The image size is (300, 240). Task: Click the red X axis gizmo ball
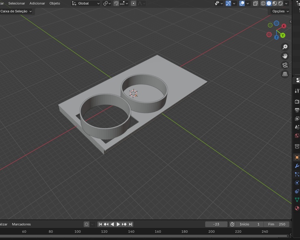pos(284,26)
